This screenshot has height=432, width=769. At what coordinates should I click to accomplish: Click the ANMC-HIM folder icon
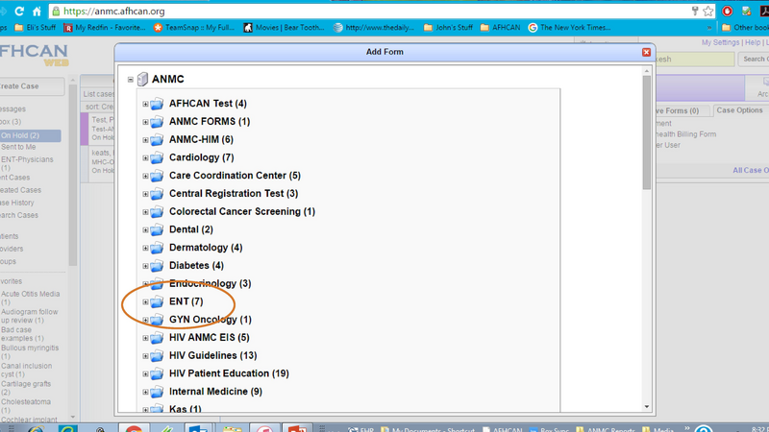[x=157, y=140]
